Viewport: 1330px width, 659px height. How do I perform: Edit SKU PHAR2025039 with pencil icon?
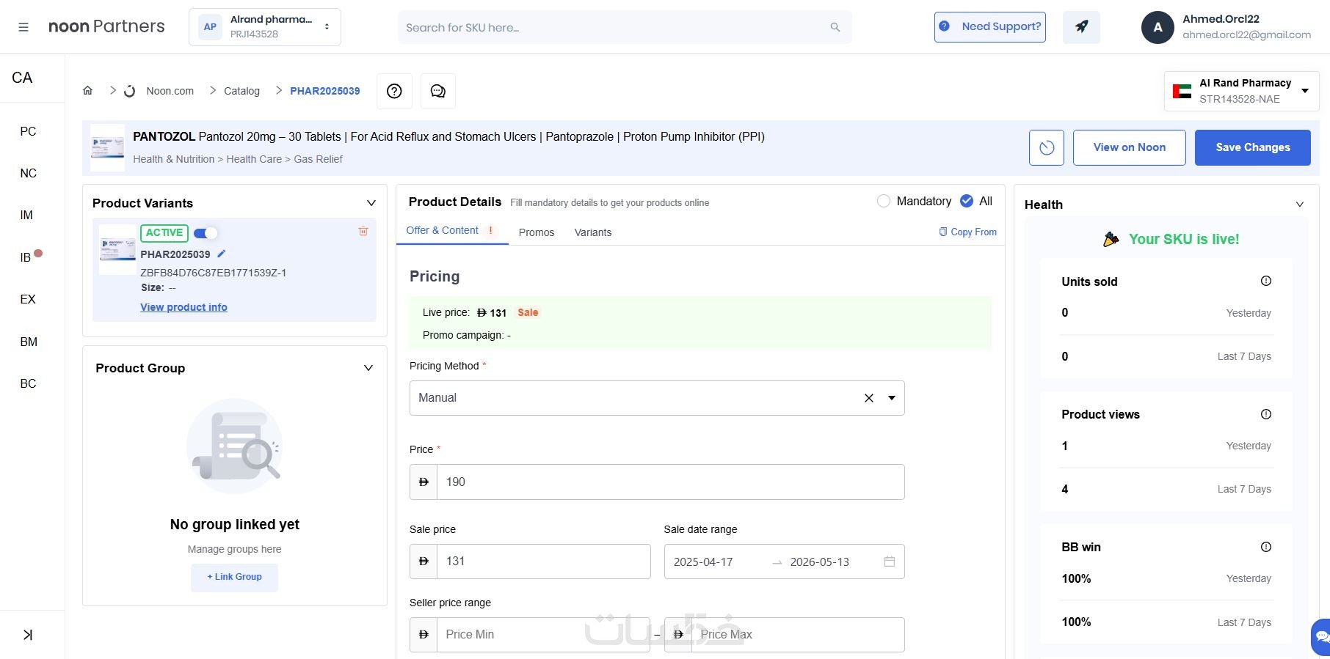pyautogui.click(x=222, y=254)
